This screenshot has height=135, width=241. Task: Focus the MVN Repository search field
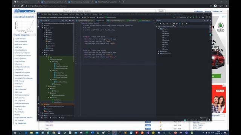[x=110, y=11]
